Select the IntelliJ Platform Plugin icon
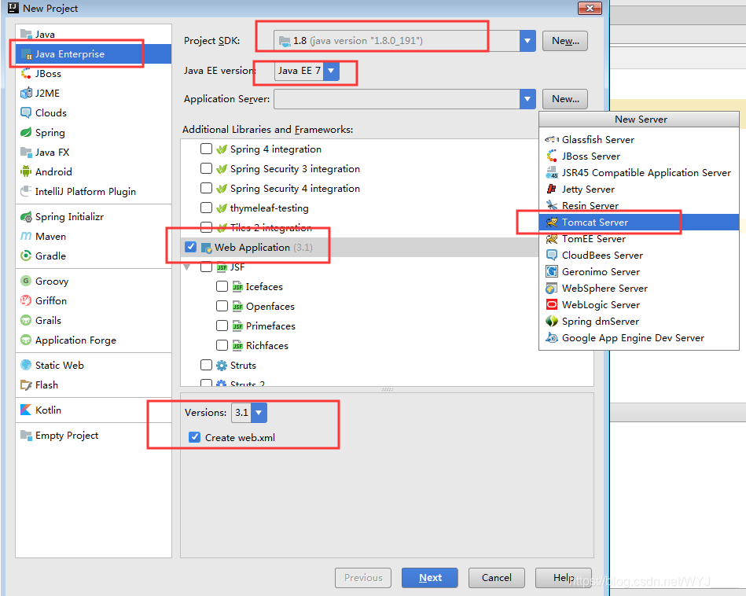Image resolution: width=746 pixels, height=596 pixels. tap(26, 191)
